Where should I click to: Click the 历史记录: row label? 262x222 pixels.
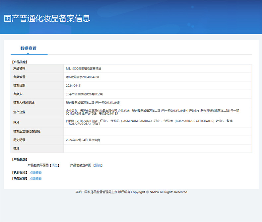tap(20, 140)
